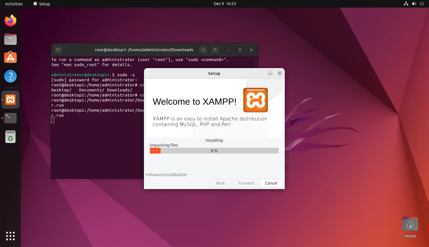Viewport: 429px width, 247px height.
Task: Click the Terminal cursor prompt line
Action: [53, 120]
